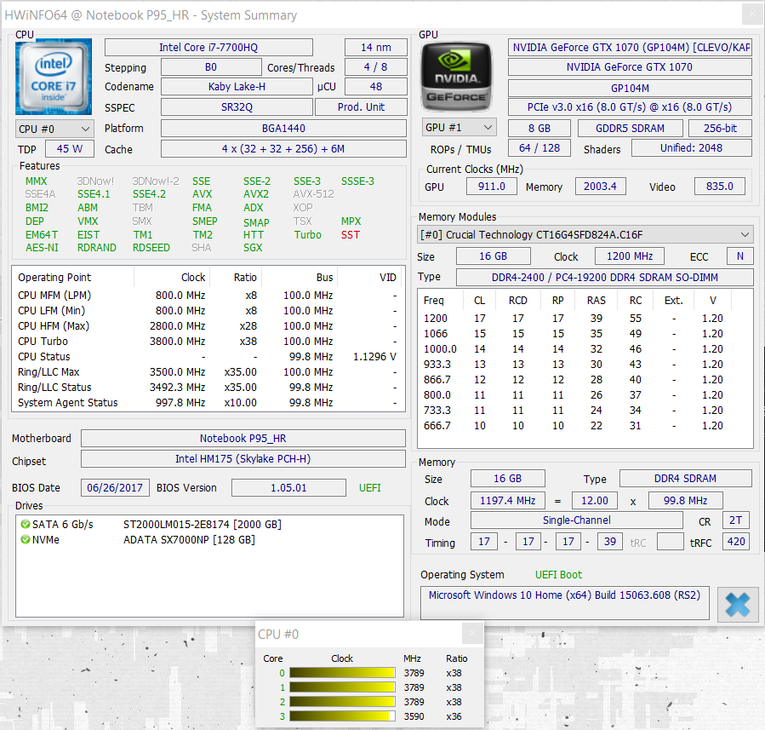Click the Kaby Lake-H codename field
This screenshot has height=730, width=765.
(x=237, y=87)
